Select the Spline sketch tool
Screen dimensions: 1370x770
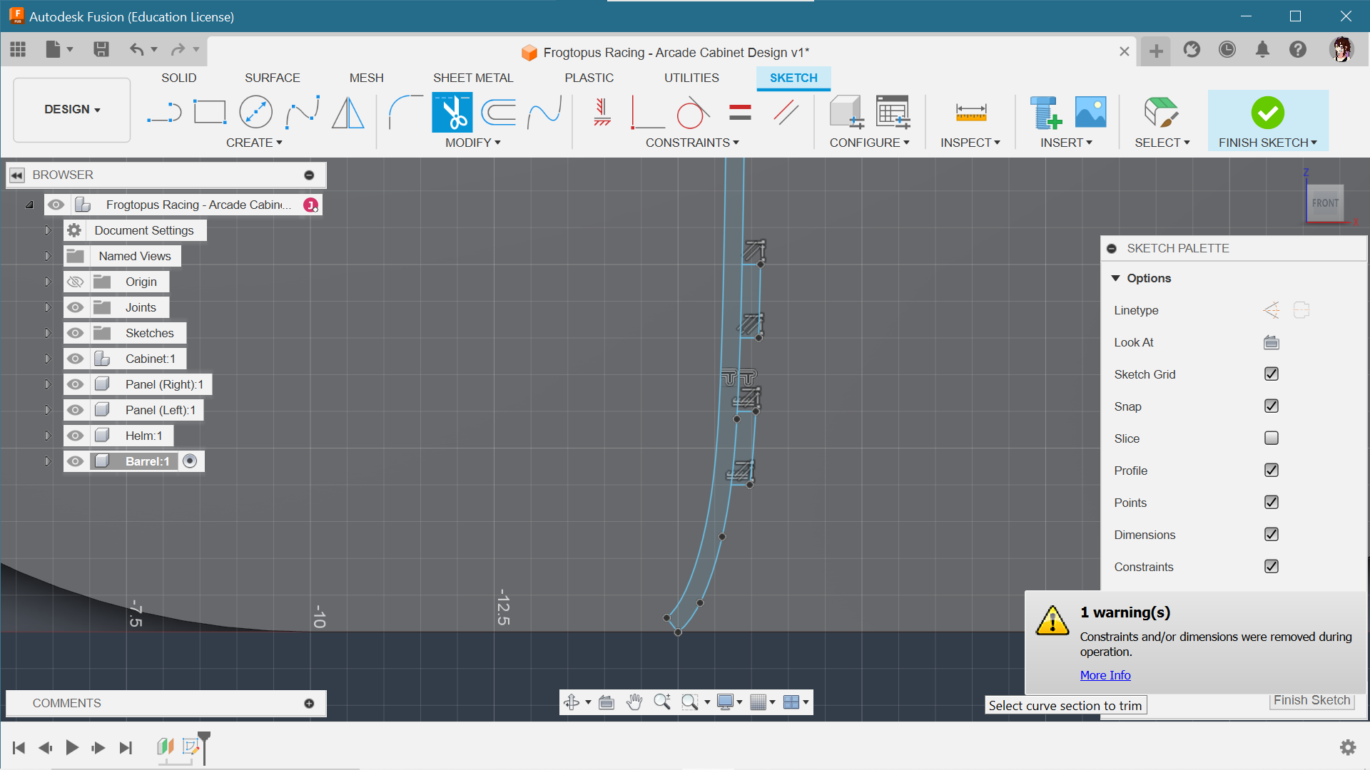point(303,113)
